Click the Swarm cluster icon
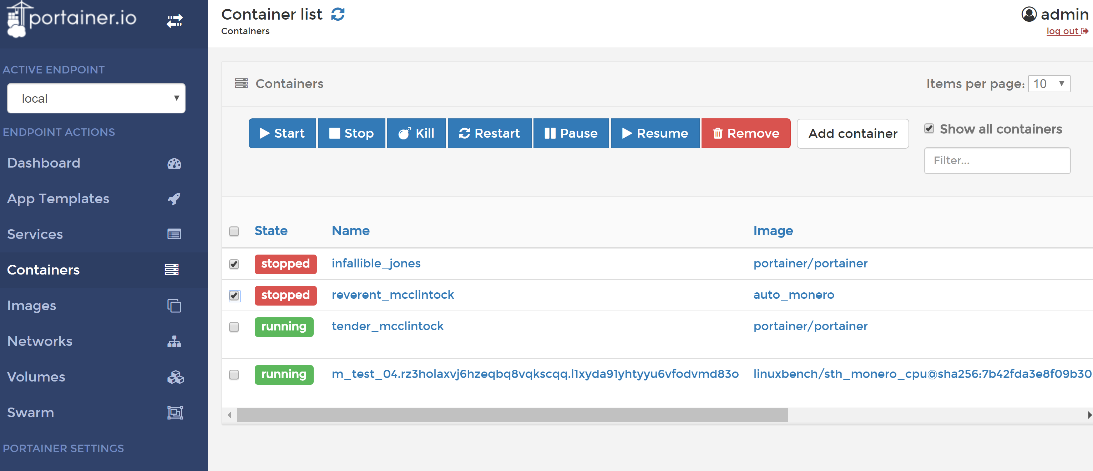The image size is (1093, 471). 174,413
